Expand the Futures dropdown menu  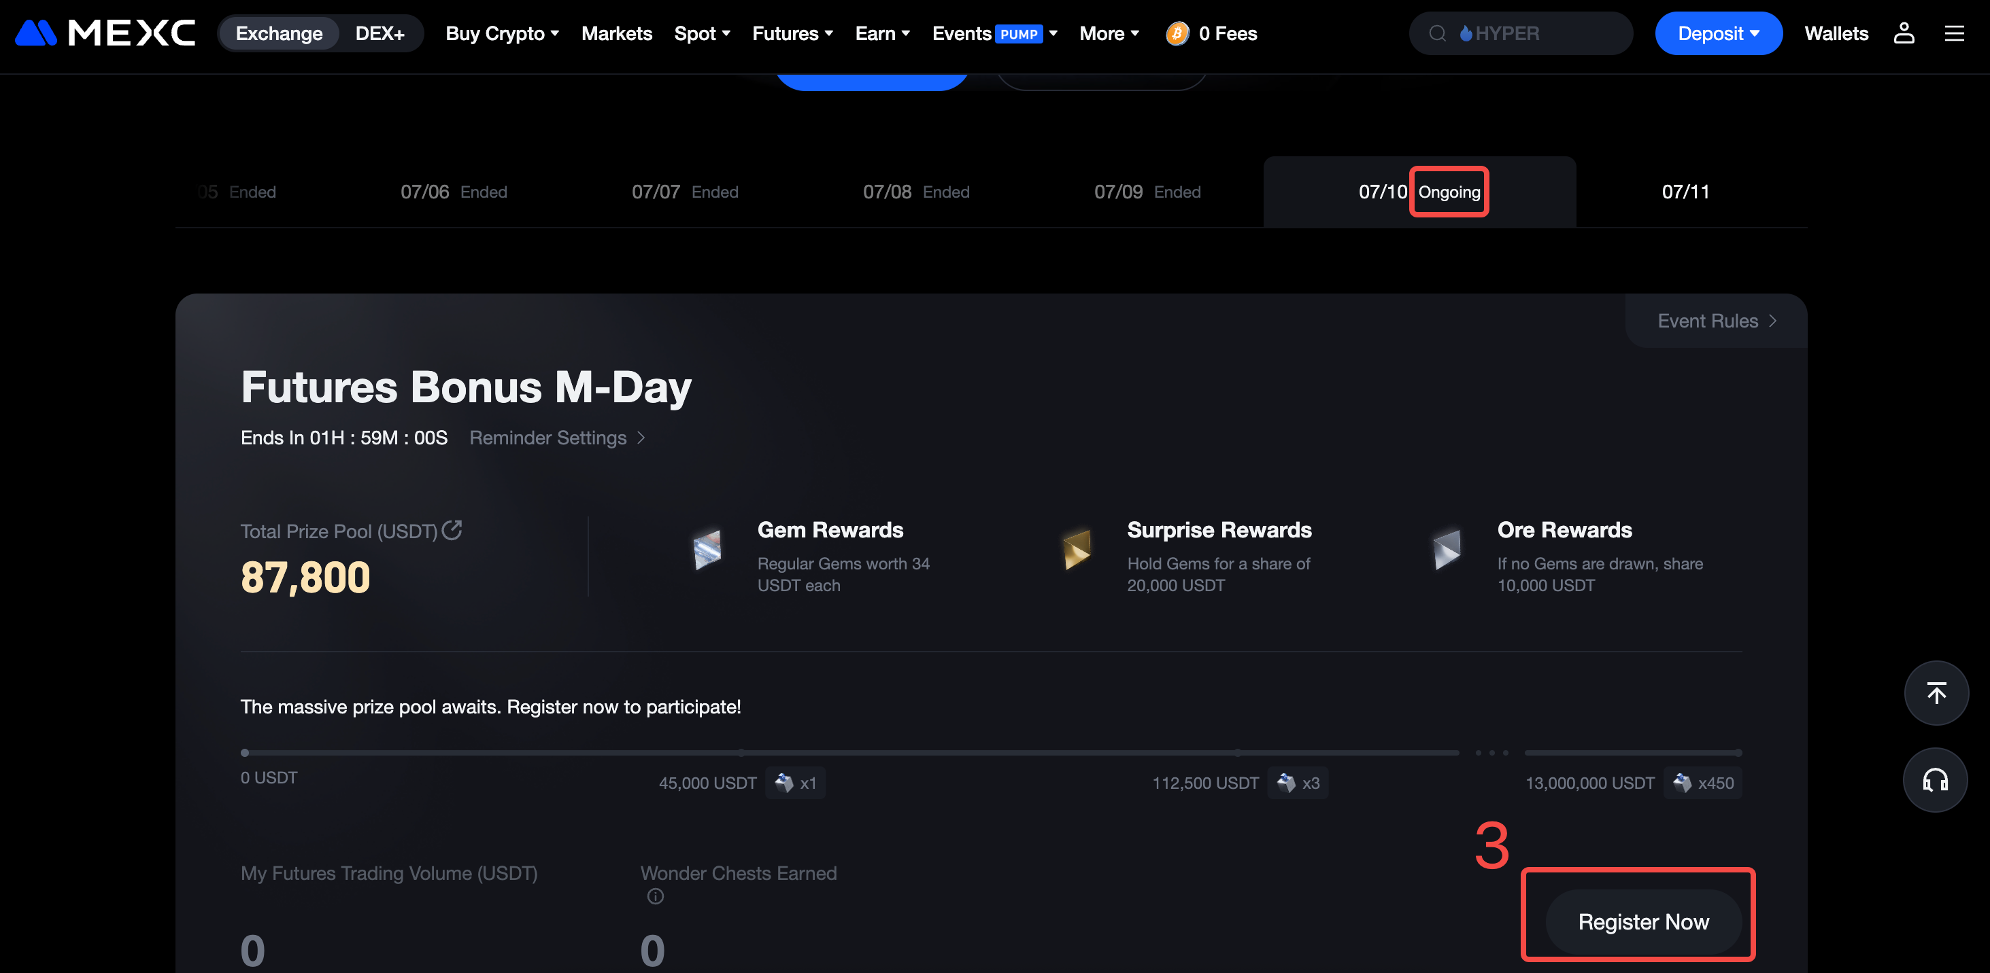(792, 33)
